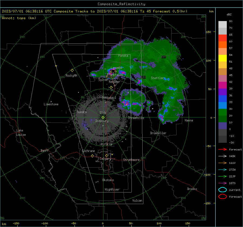
Task: Click the Strathmore label
Action: click(131, 160)
